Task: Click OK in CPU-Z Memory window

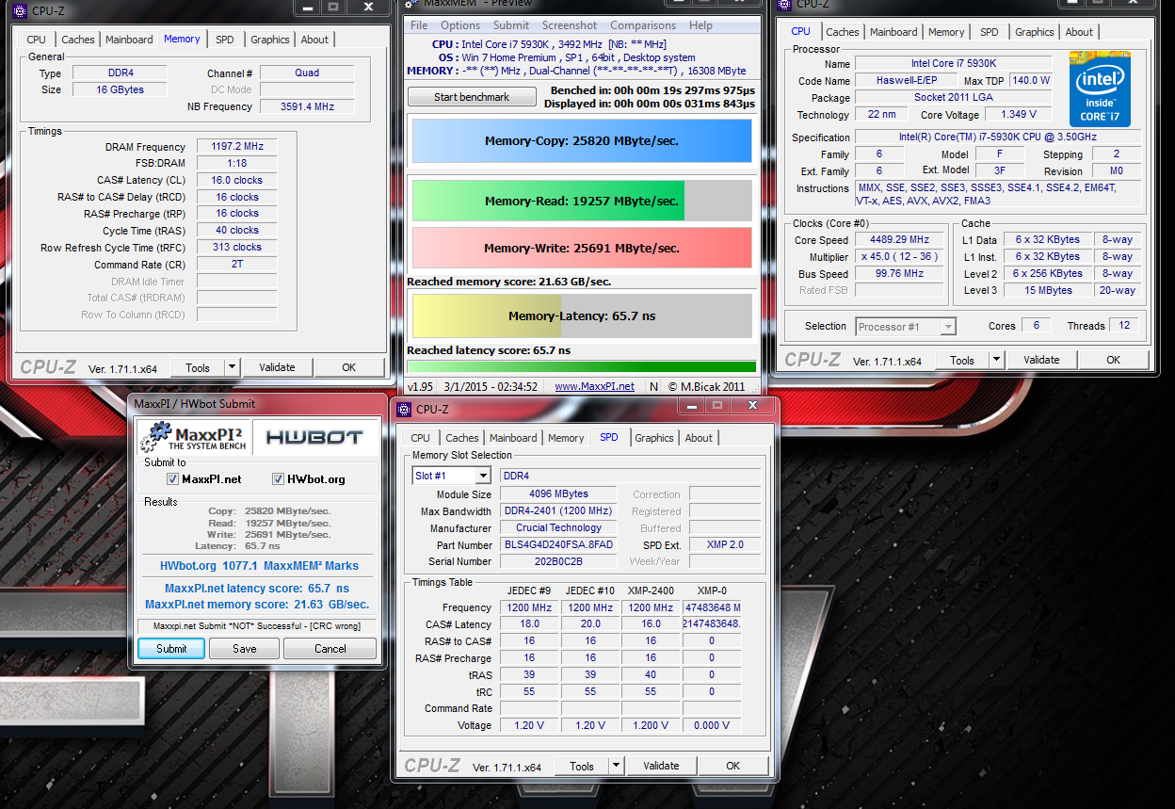Action: coord(349,368)
